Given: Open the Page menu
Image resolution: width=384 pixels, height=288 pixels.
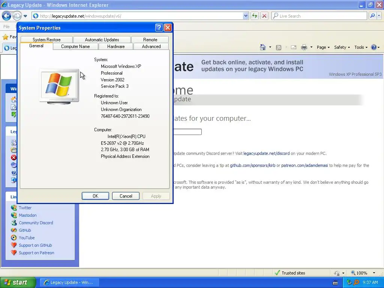Looking at the screenshot, I should (x=323, y=47).
